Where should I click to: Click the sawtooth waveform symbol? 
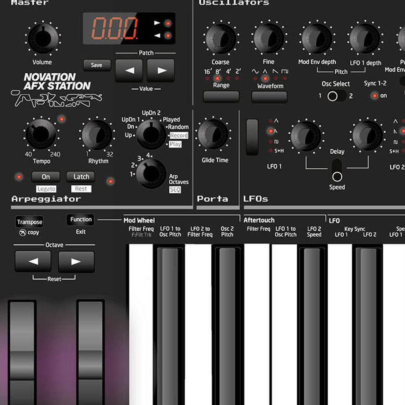point(275,71)
